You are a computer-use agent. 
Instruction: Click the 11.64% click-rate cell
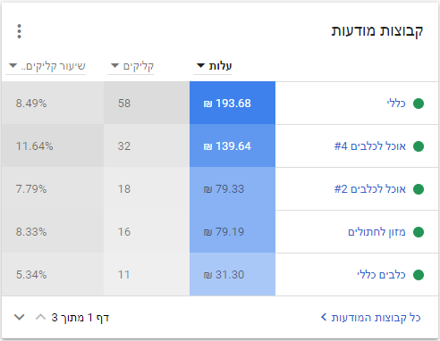(x=53, y=146)
